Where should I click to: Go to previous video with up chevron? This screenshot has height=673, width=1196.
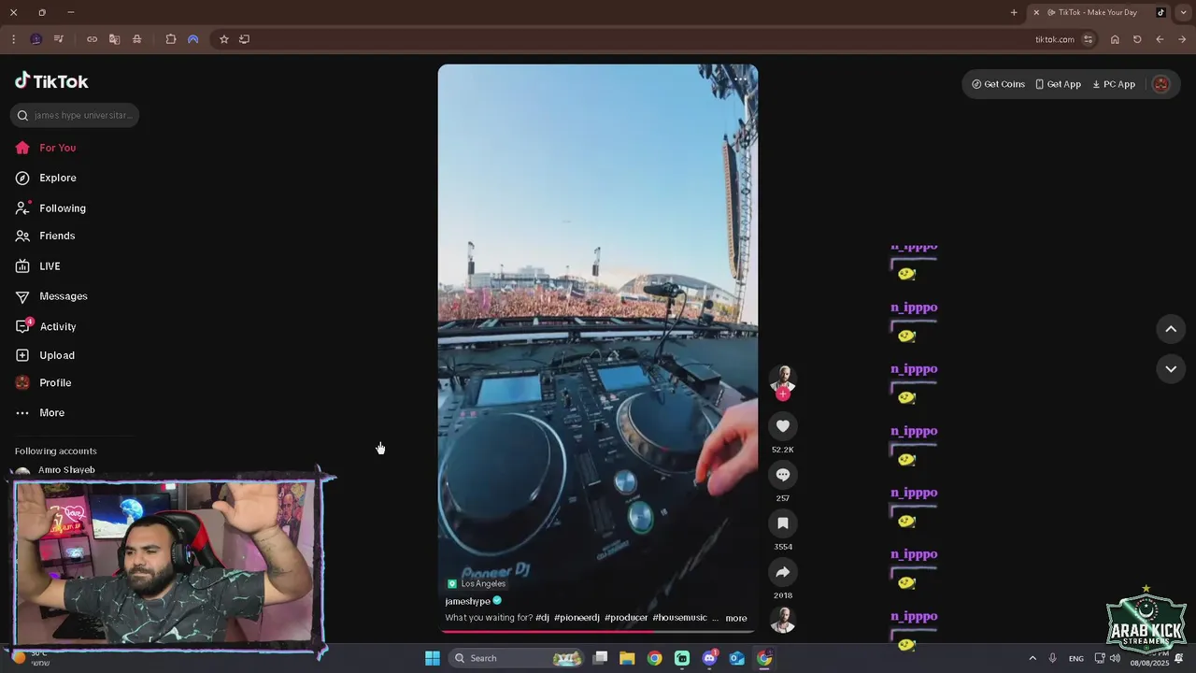(1171, 329)
